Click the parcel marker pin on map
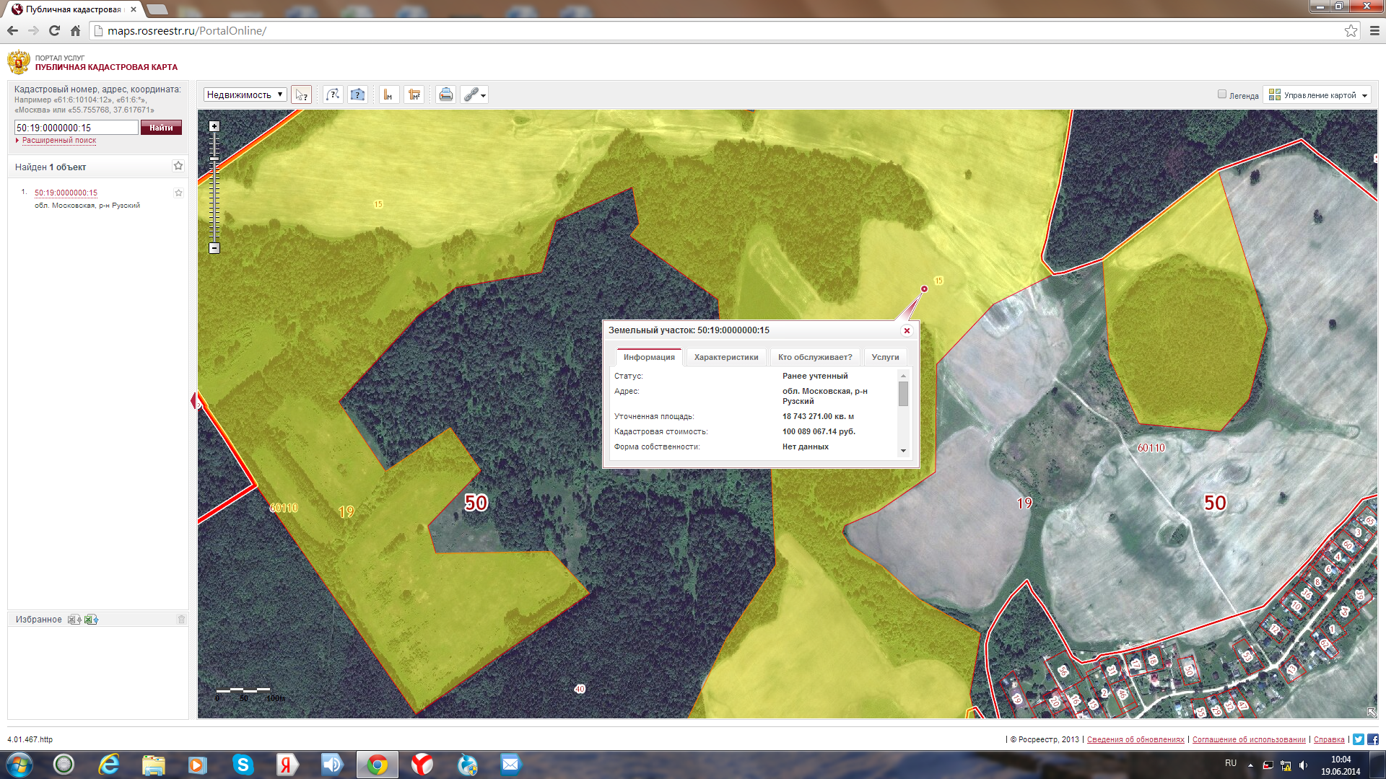 (924, 289)
